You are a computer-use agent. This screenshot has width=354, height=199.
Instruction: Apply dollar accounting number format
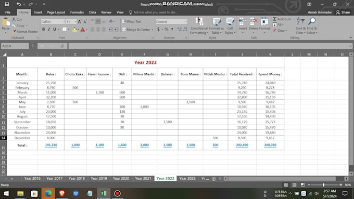[x=158, y=29]
